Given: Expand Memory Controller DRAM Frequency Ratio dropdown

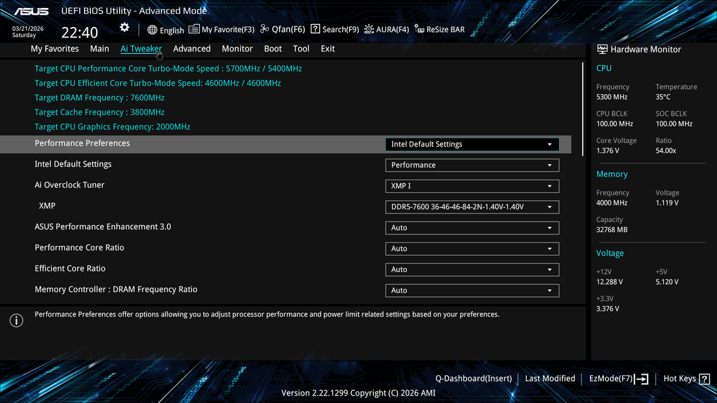Looking at the screenshot, I should pyautogui.click(x=472, y=290).
